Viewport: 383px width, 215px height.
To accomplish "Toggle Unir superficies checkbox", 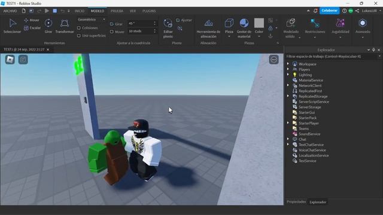I will tap(79, 36).
